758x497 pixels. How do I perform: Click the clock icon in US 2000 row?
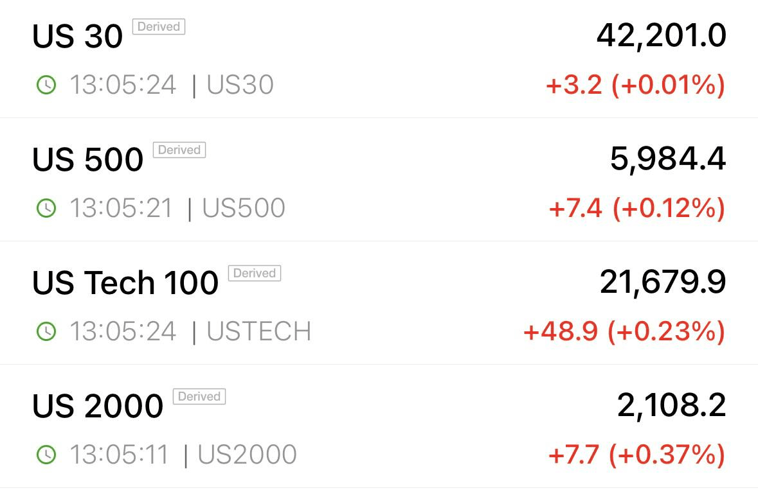46,455
